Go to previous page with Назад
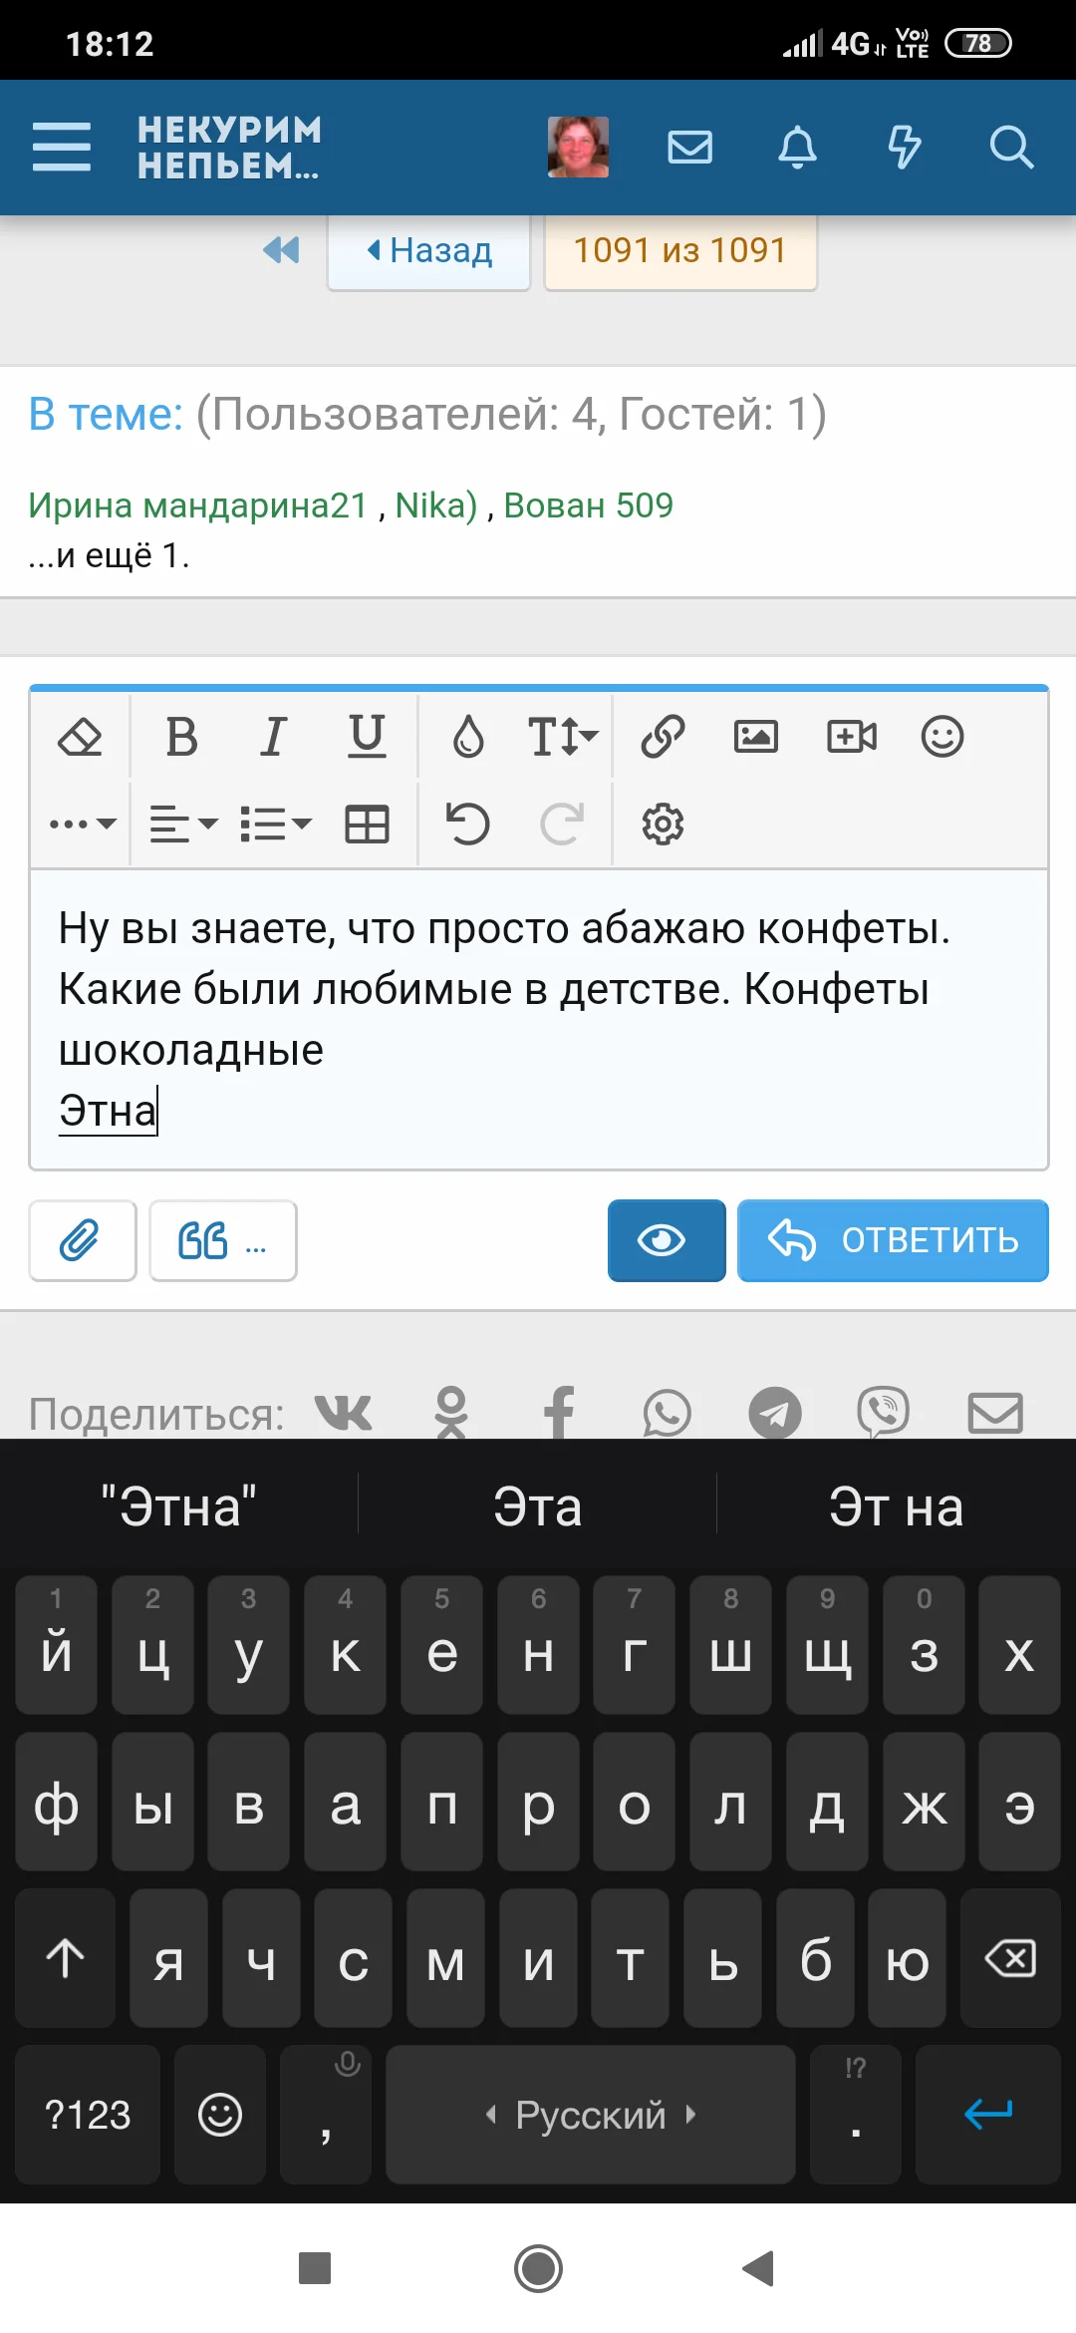The height and width of the screenshot is (2333, 1076). tap(429, 251)
